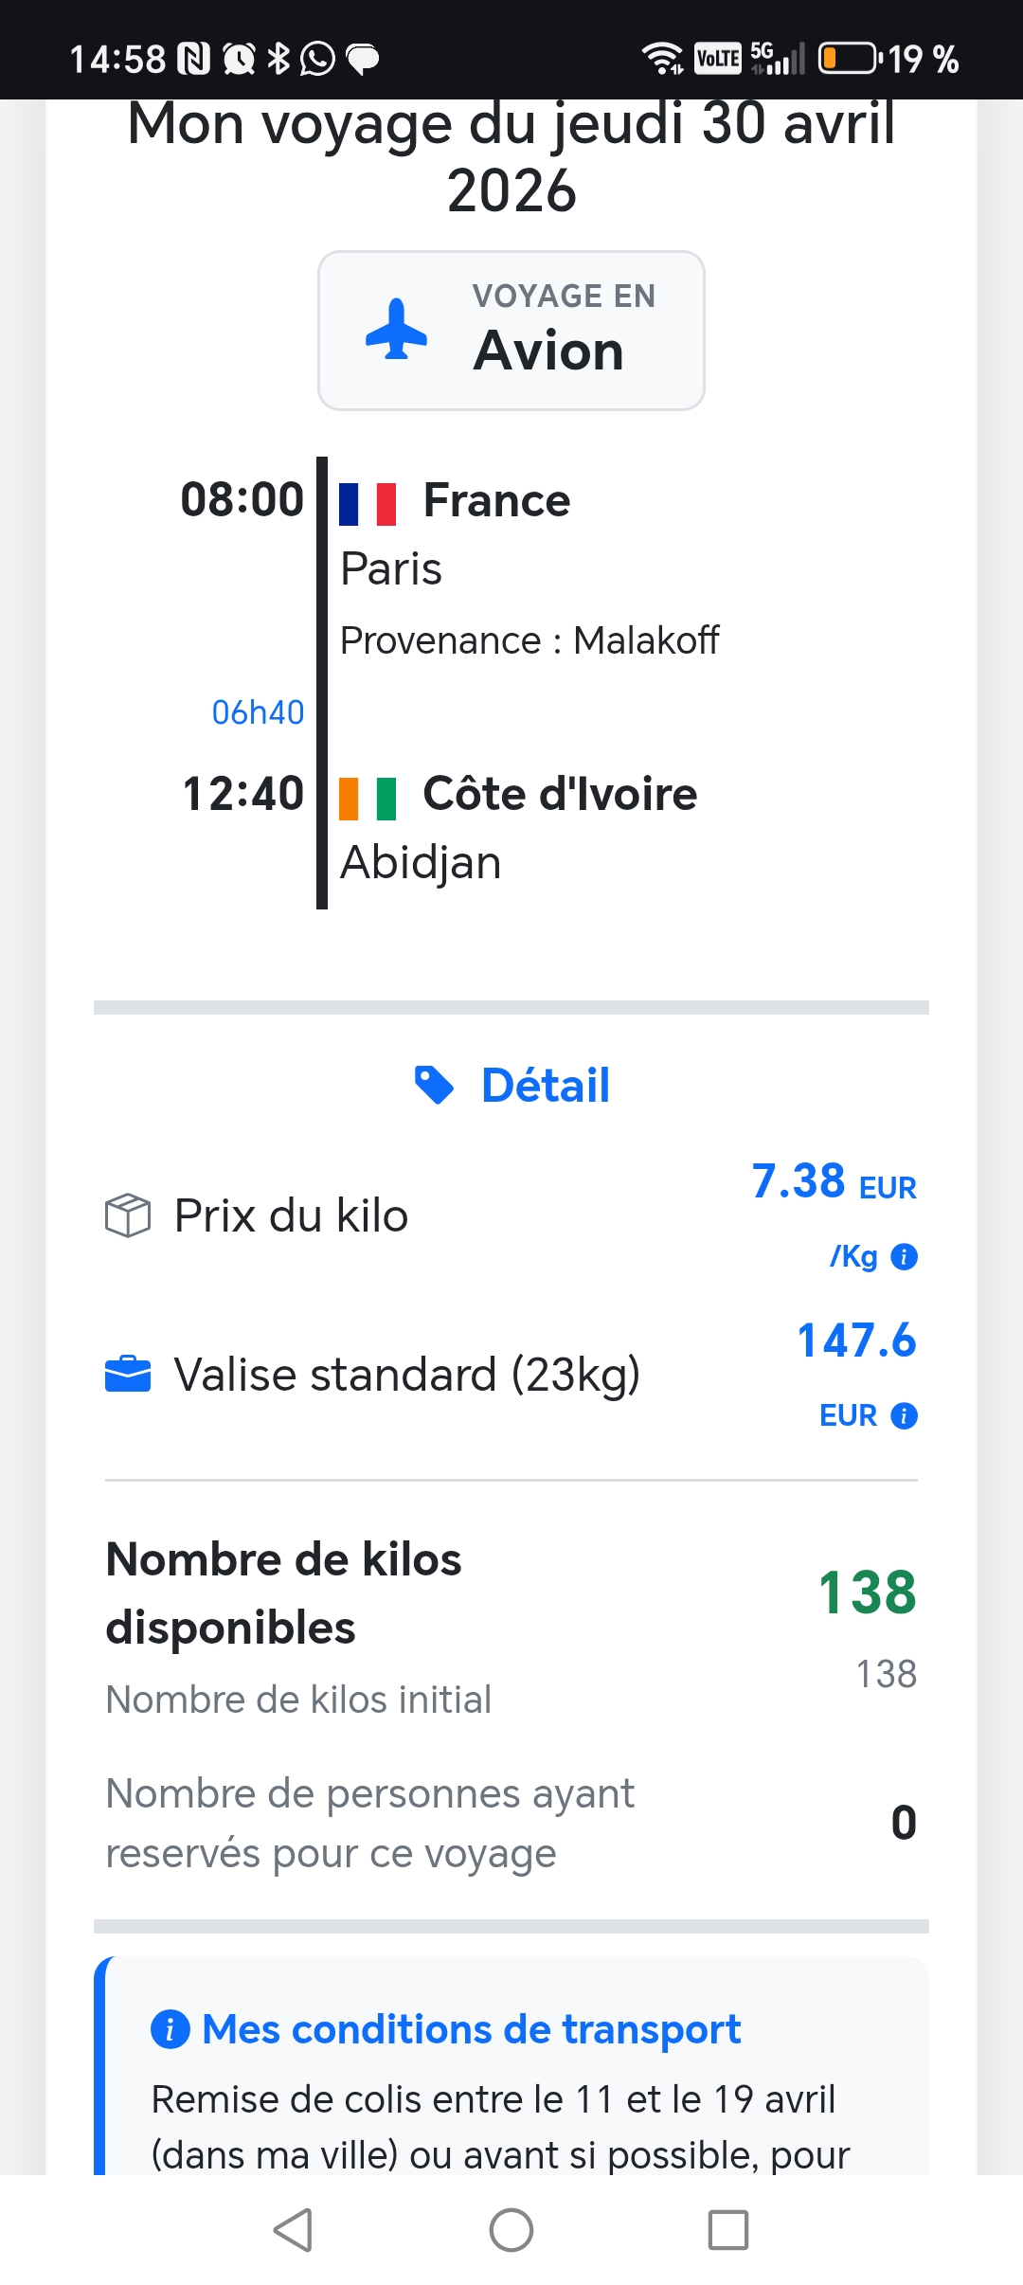Tap the blue tag icon beside Détail

434,1085
